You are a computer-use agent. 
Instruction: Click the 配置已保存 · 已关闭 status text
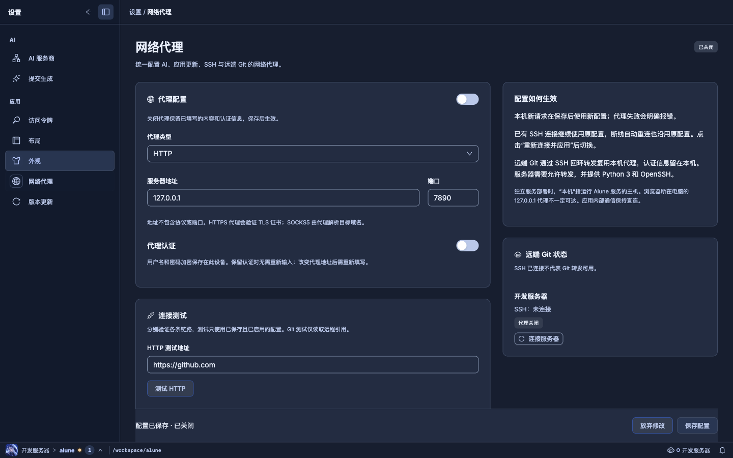tap(164, 425)
